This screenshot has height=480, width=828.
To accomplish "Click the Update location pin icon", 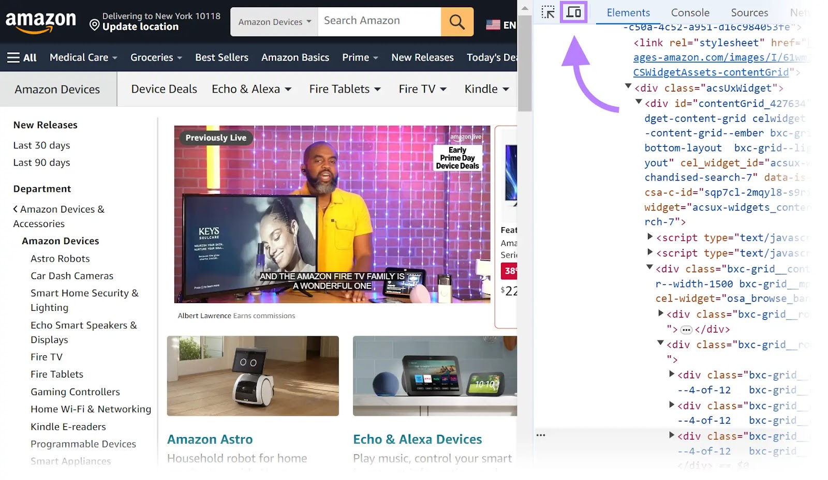I will [94, 25].
